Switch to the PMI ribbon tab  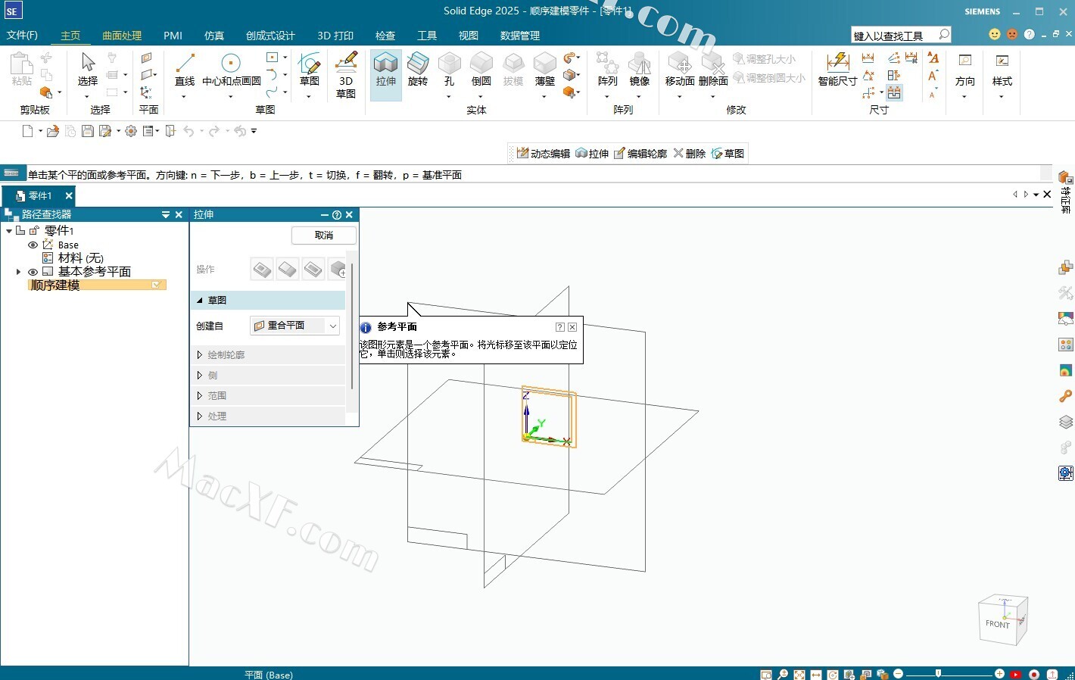pyautogui.click(x=173, y=36)
